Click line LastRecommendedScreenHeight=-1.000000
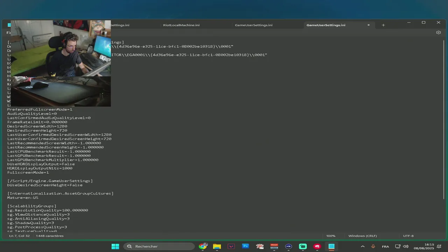The image size is (448, 252). click(55, 147)
